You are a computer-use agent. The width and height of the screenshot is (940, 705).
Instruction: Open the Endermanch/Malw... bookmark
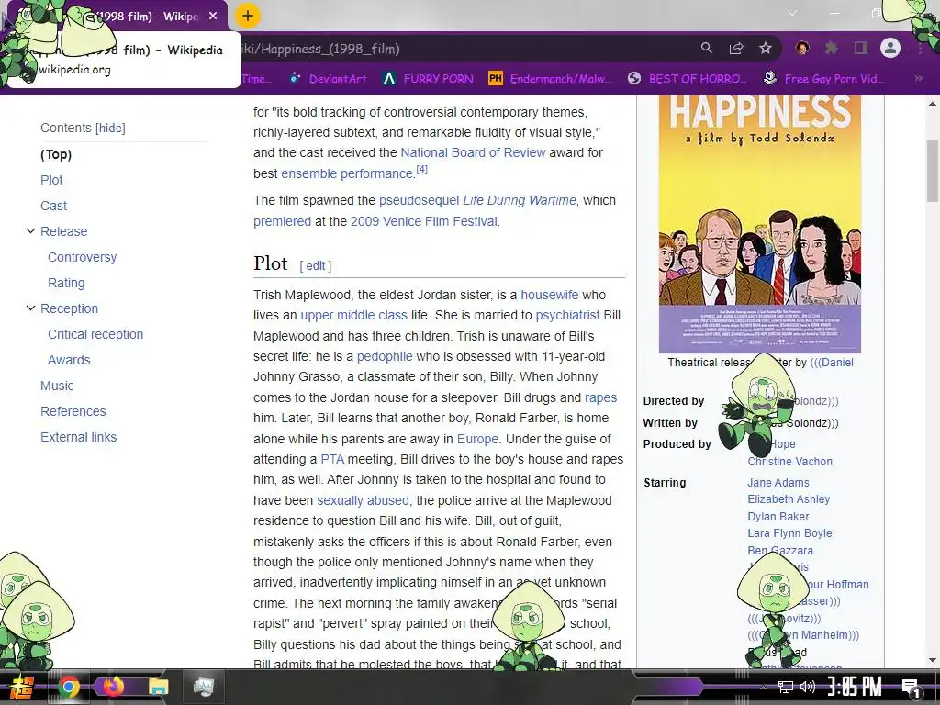(551, 79)
